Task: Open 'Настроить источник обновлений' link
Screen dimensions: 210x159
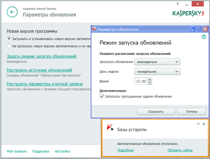Action: 39,70
